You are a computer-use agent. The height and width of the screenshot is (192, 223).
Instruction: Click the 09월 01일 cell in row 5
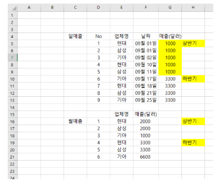click(x=146, y=43)
